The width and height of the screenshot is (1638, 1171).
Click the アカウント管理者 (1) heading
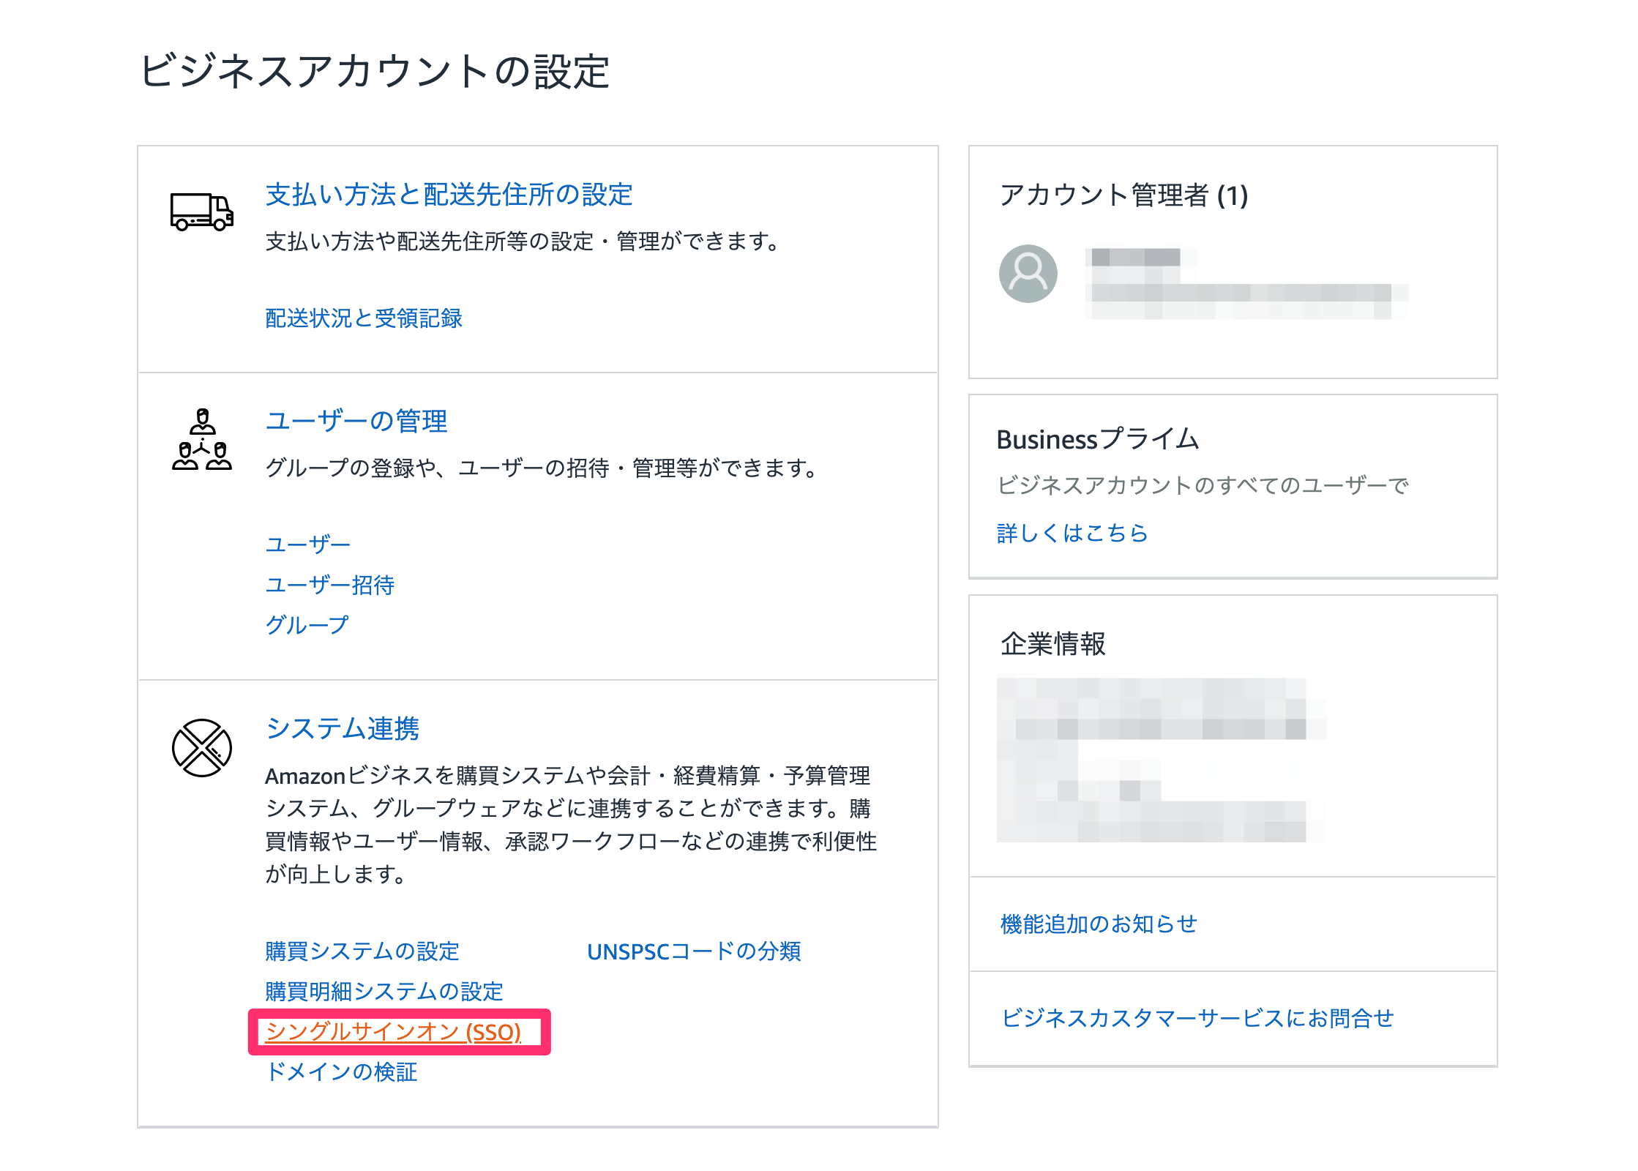pyautogui.click(x=1123, y=195)
